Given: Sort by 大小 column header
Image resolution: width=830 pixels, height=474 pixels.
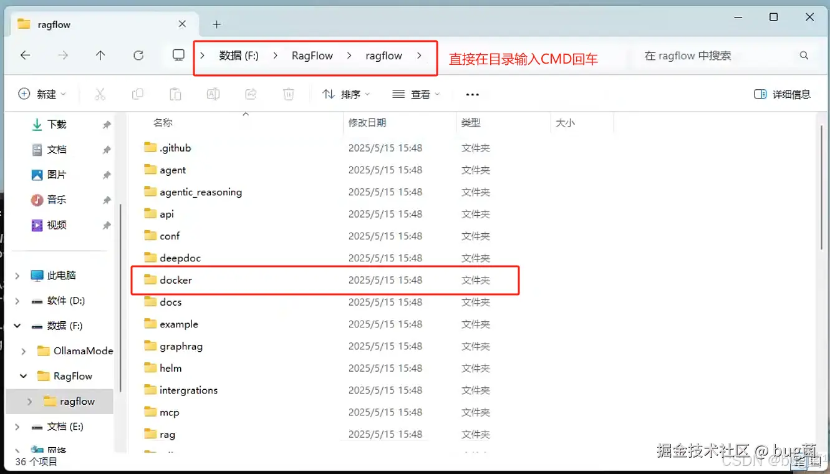Looking at the screenshot, I should point(565,123).
